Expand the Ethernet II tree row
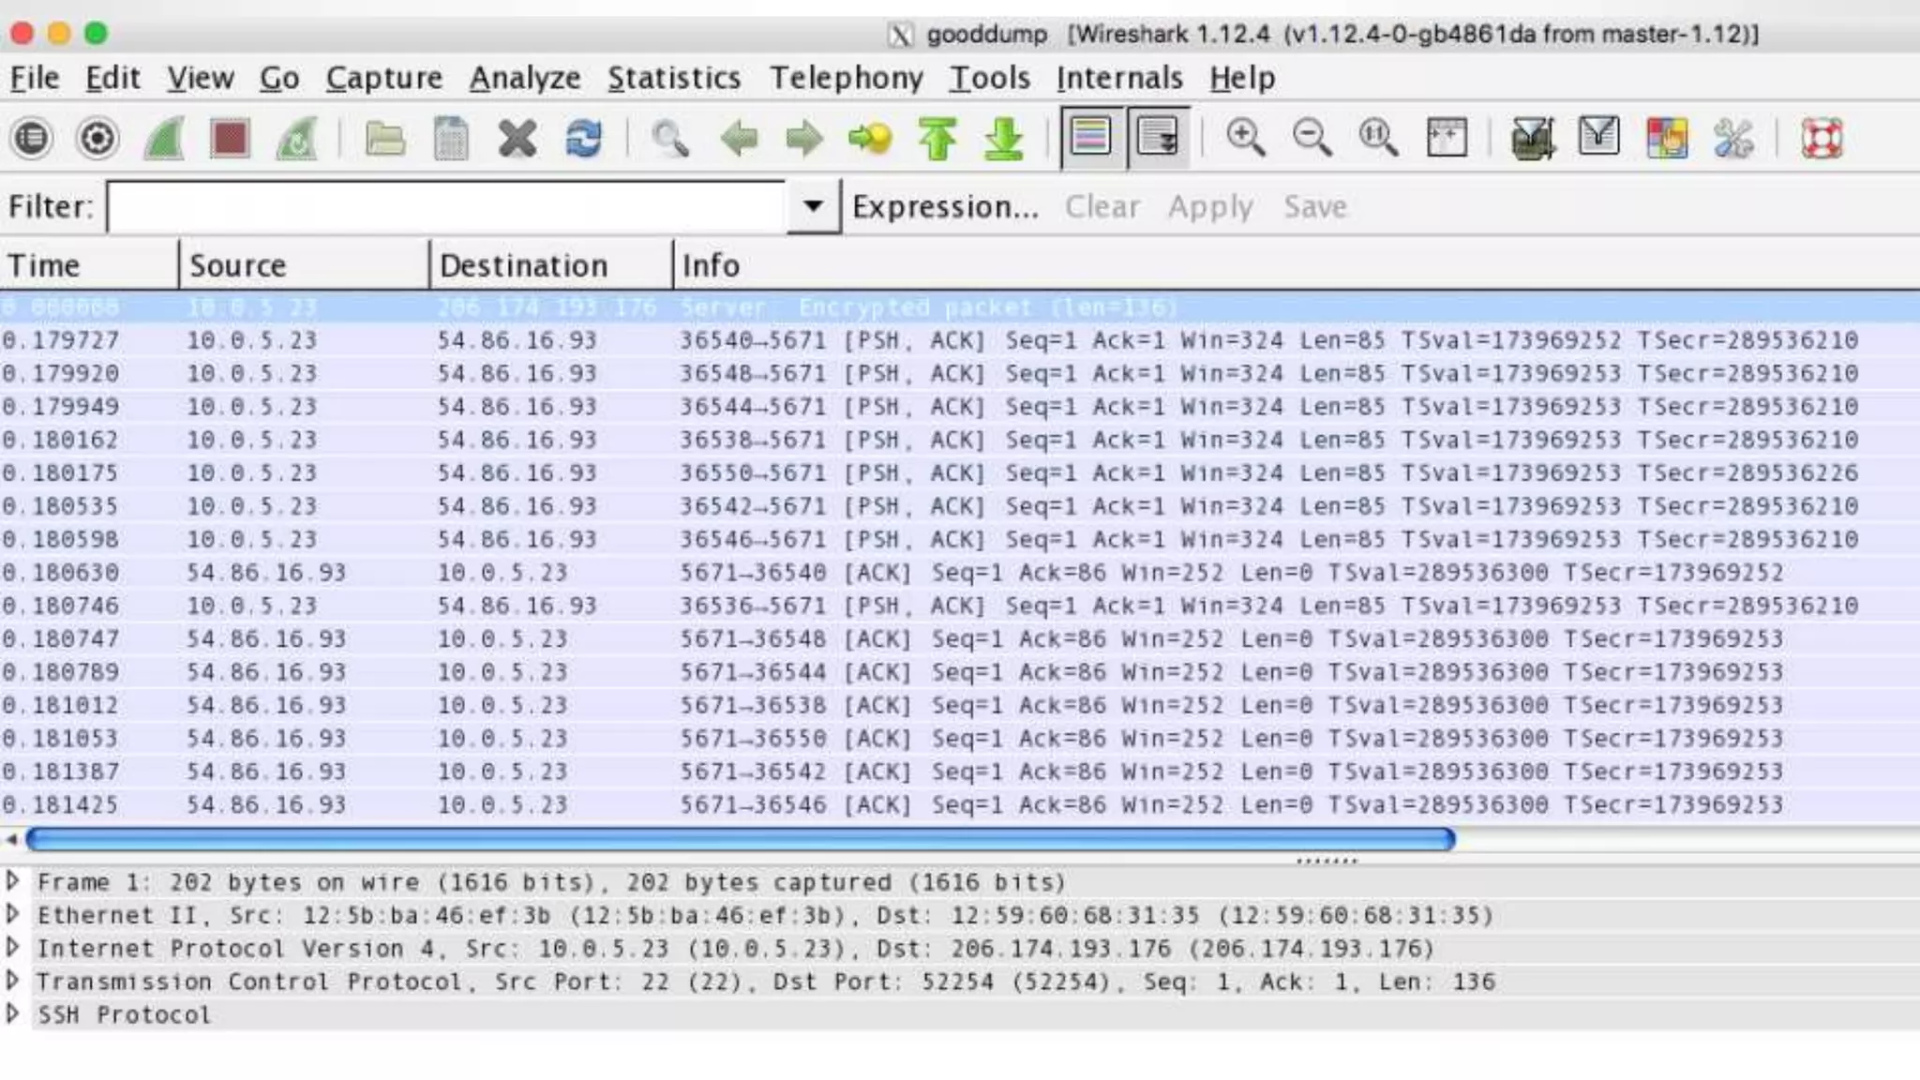1920x1080 pixels. (x=13, y=914)
